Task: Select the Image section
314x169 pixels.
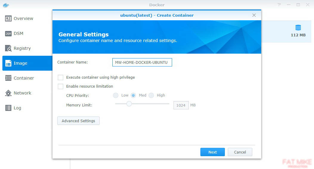Action: (27, 63)
